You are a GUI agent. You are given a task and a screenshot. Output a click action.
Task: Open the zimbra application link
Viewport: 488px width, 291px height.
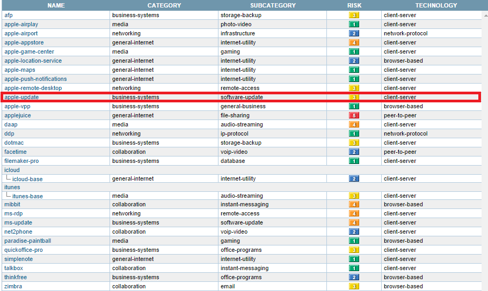pyautogui.click(x=13, y=286)
